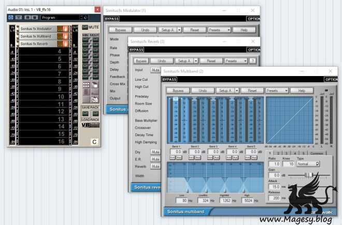Click the Program name field in the rack window
This screenshot has width=342, height=225.
click(x=60, y=18)
